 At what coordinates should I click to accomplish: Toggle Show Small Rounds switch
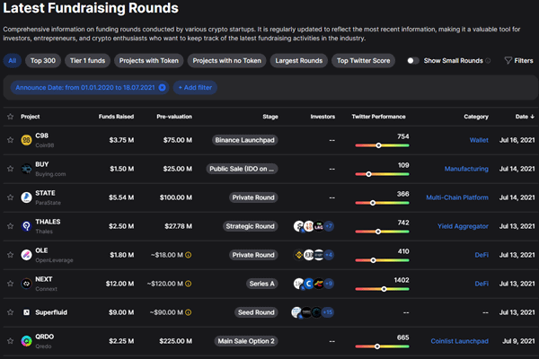pyautogui.click(x=412, y=61)
